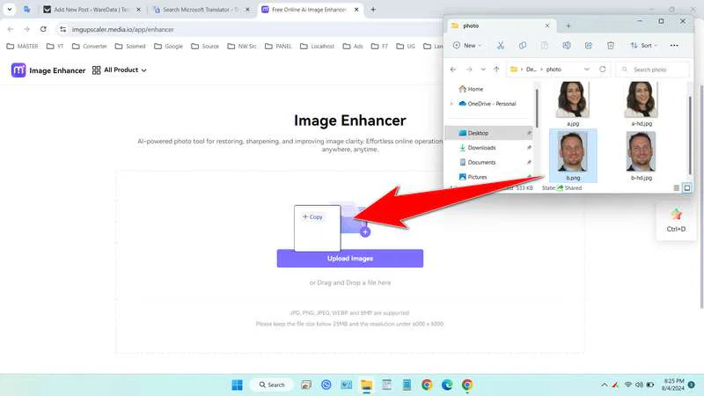This screenshot has width=704, height=396.
Task: Select the b-hd.jpg thumbnail
Action: coord(641,151)
